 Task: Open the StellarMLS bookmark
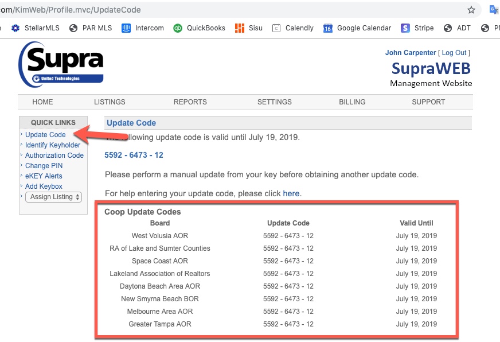pyautogui.click(x=36, y=28)
